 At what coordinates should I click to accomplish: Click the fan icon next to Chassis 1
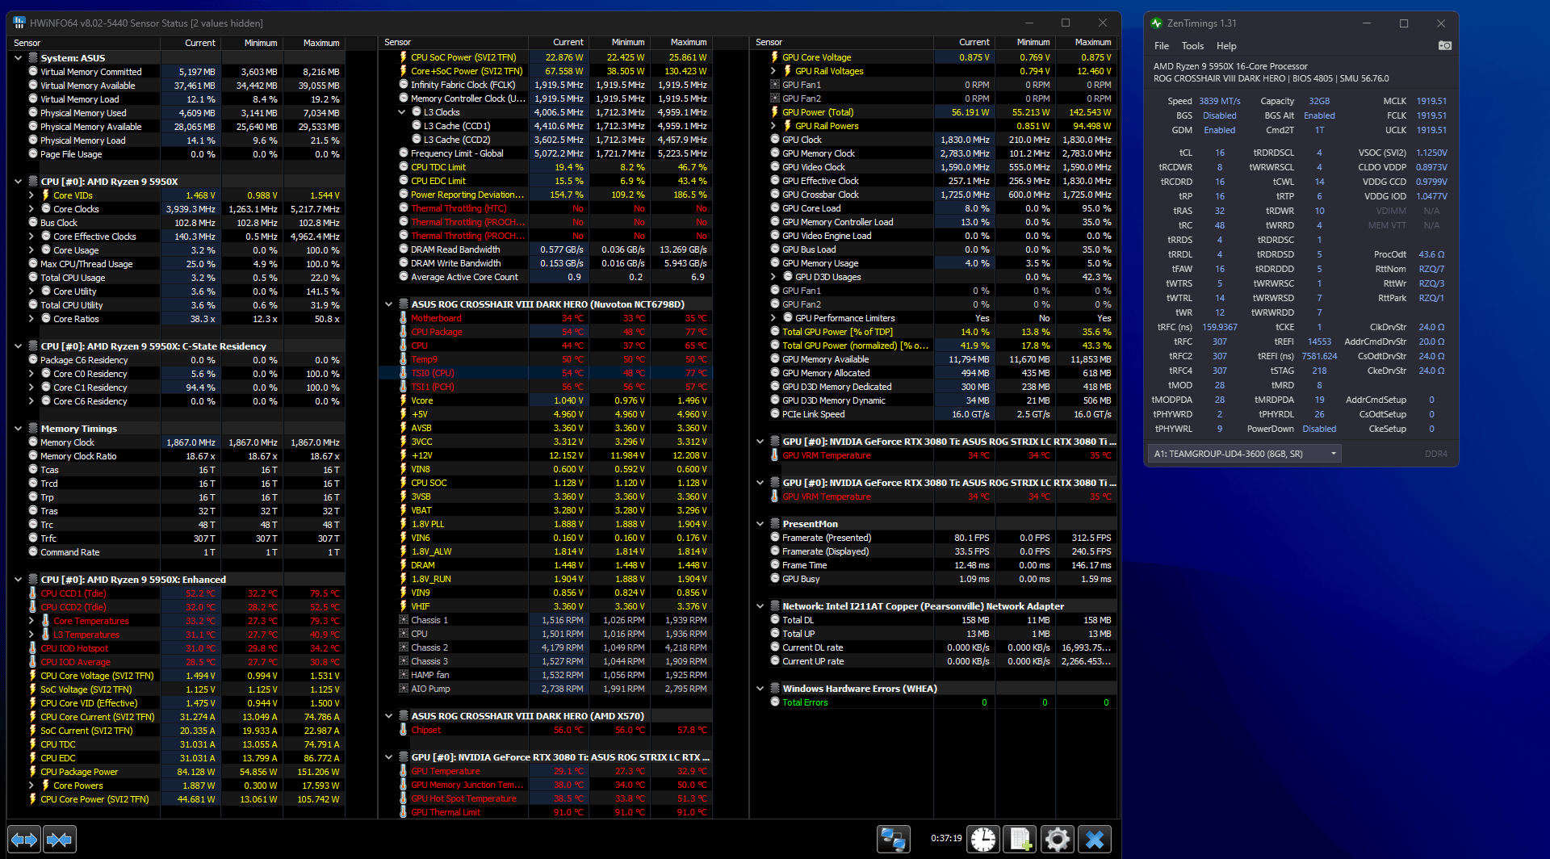(x=404, y=620)
